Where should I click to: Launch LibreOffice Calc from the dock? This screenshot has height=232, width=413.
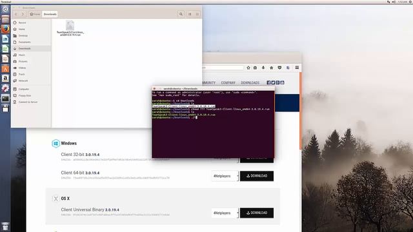pyautogui.click(x=5, y=49)
